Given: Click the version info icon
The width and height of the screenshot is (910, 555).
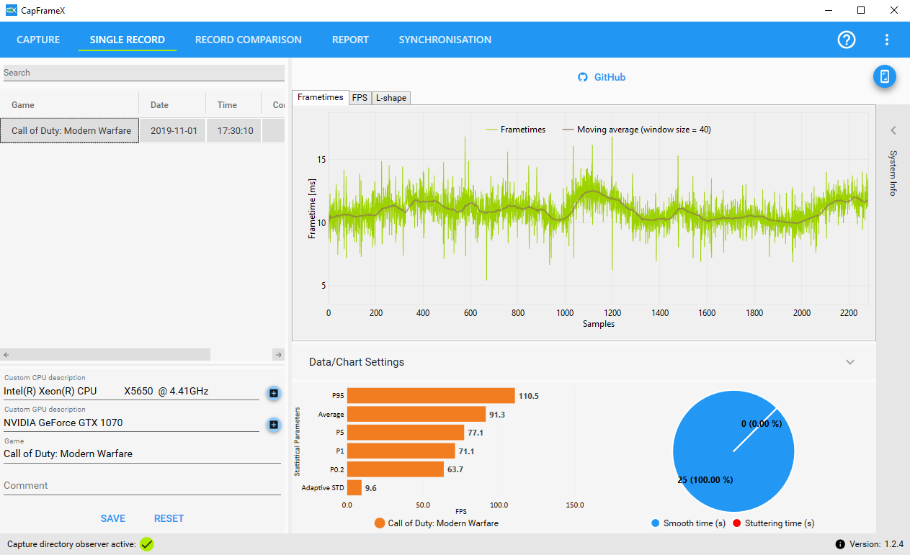Looking at the screenshot, I should coord(840,544).
